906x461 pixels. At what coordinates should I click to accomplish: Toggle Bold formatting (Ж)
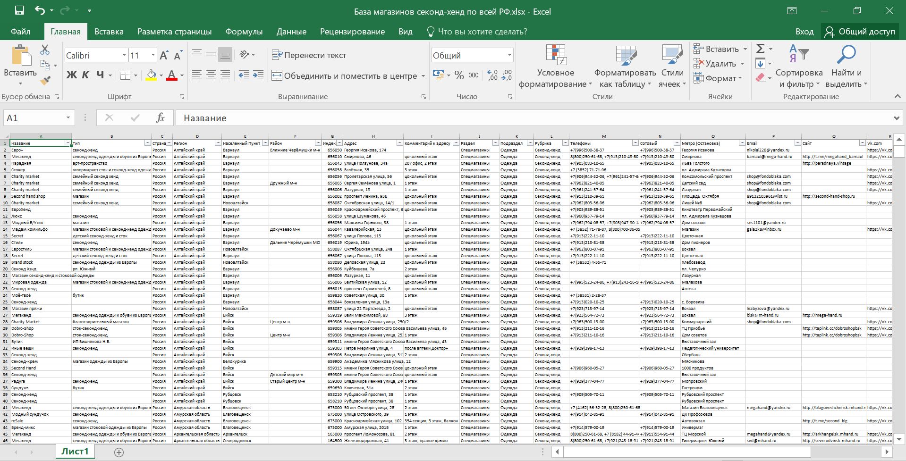point(71,75)
